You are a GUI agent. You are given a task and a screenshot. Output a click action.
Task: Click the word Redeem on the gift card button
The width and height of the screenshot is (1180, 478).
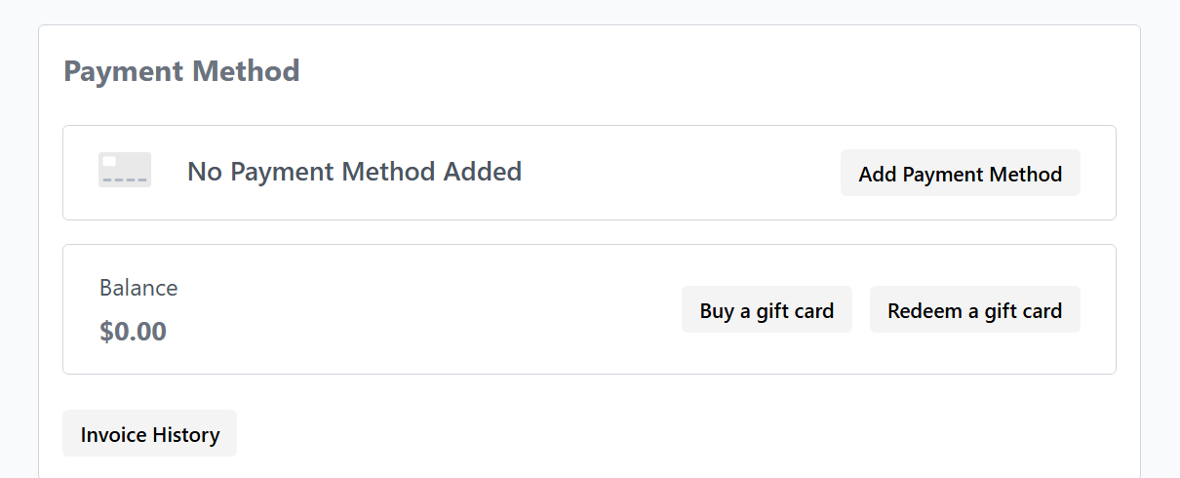924,310
